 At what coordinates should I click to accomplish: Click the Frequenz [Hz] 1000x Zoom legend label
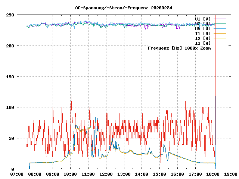(x=179, y=48)
